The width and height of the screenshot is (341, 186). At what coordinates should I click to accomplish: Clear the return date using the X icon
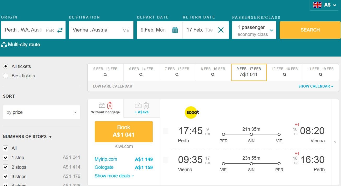(221, 30)
